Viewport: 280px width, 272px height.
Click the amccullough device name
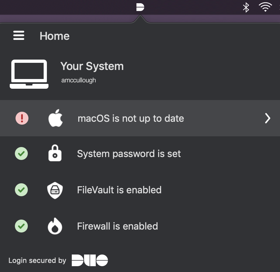click(79, 80)
